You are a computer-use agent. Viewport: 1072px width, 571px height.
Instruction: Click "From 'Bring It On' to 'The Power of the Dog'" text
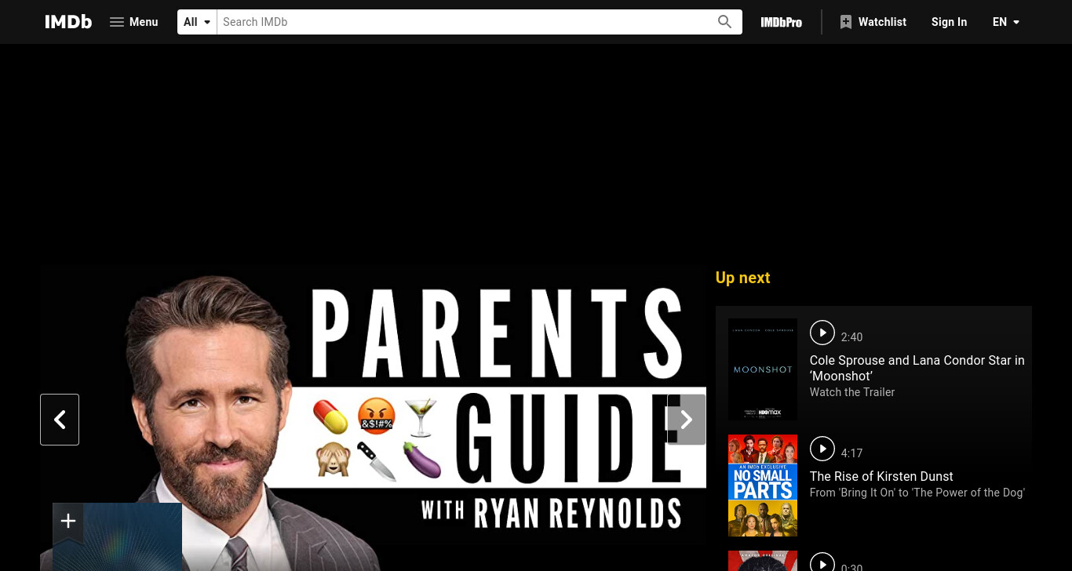coord(917,493)
